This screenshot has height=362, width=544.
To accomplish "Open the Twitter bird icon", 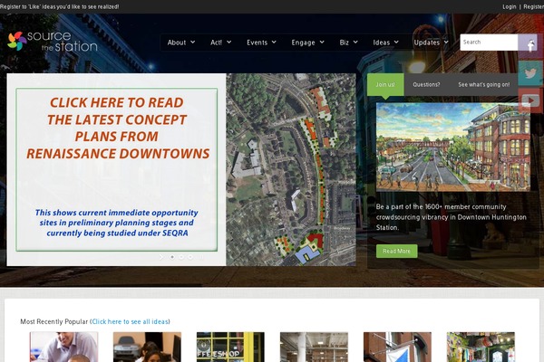I will [x=530, y=73].
